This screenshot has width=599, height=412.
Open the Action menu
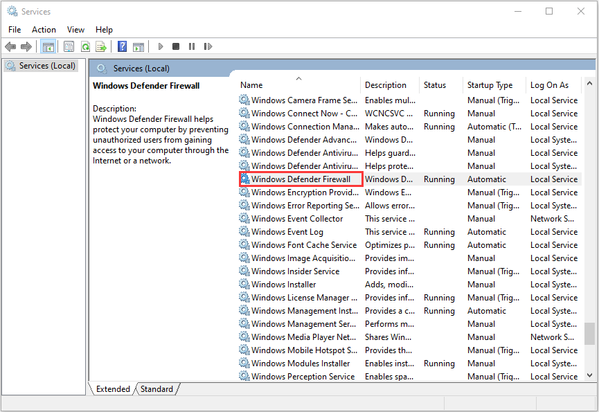tap(44, 30)
